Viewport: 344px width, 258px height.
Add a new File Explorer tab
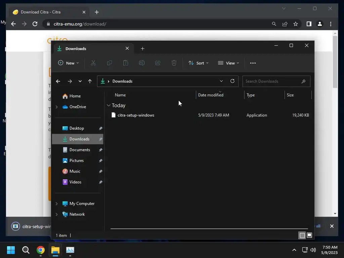142,48
